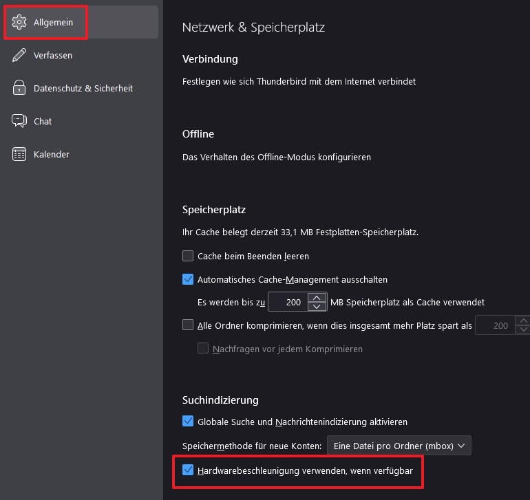Decrease cache size with down arrow
This screenshot has height=500, width=530.
coord(317,306)
